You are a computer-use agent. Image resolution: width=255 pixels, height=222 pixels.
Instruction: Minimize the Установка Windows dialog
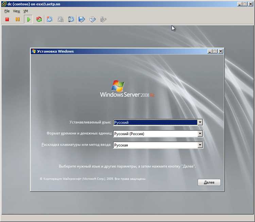pyautogui.click(x=210, y=51)
